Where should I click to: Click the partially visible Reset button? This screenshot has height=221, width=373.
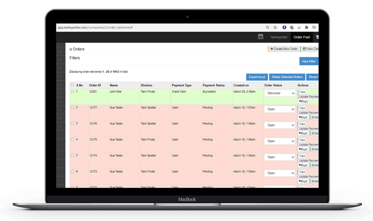(312, 77)
